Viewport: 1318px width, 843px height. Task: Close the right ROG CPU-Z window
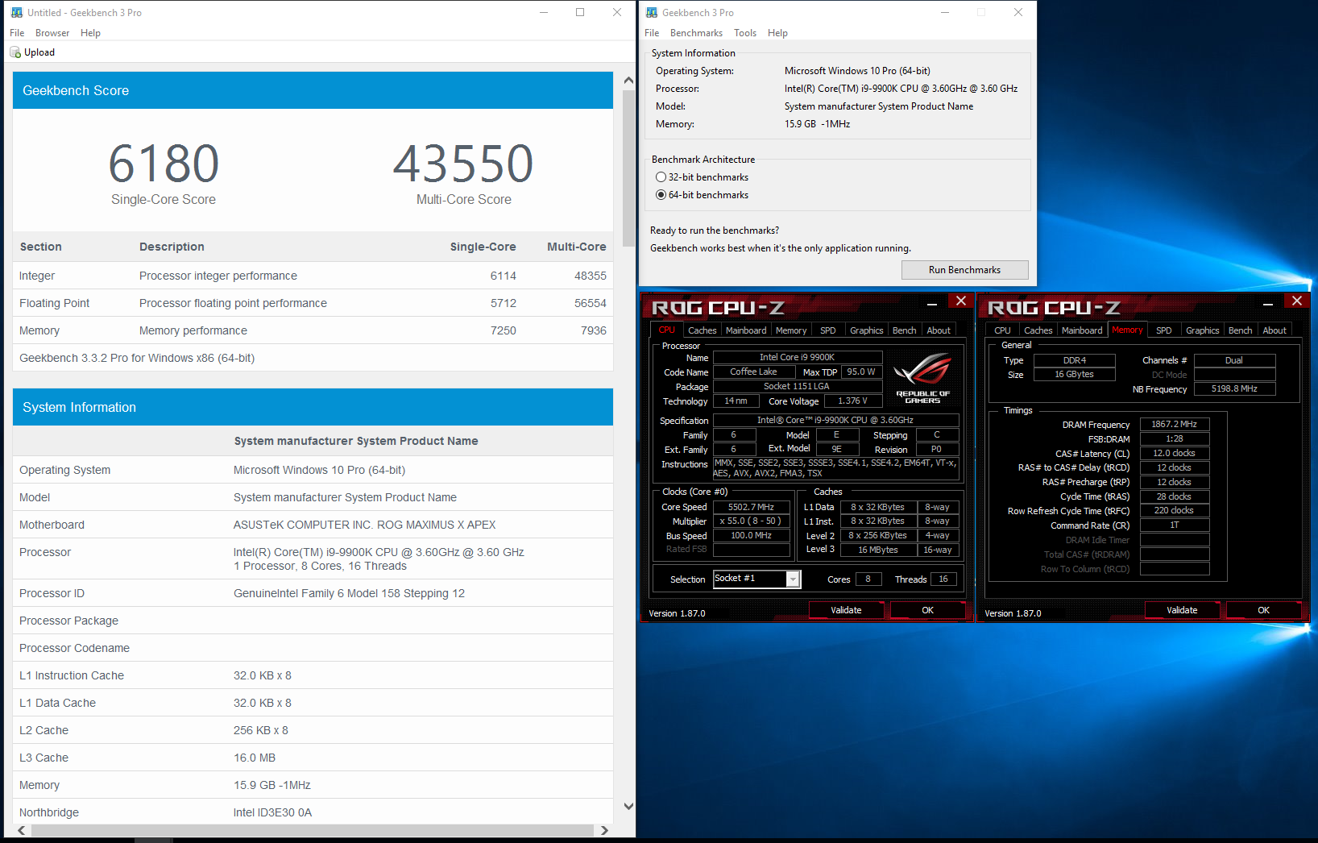[x=1296, y=301]
